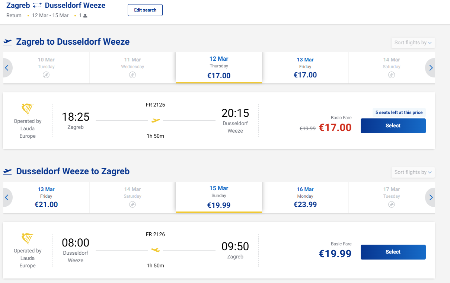Click the 15 Mar Sunday selected return tab
450x283 pixels.
coord(219,197)
